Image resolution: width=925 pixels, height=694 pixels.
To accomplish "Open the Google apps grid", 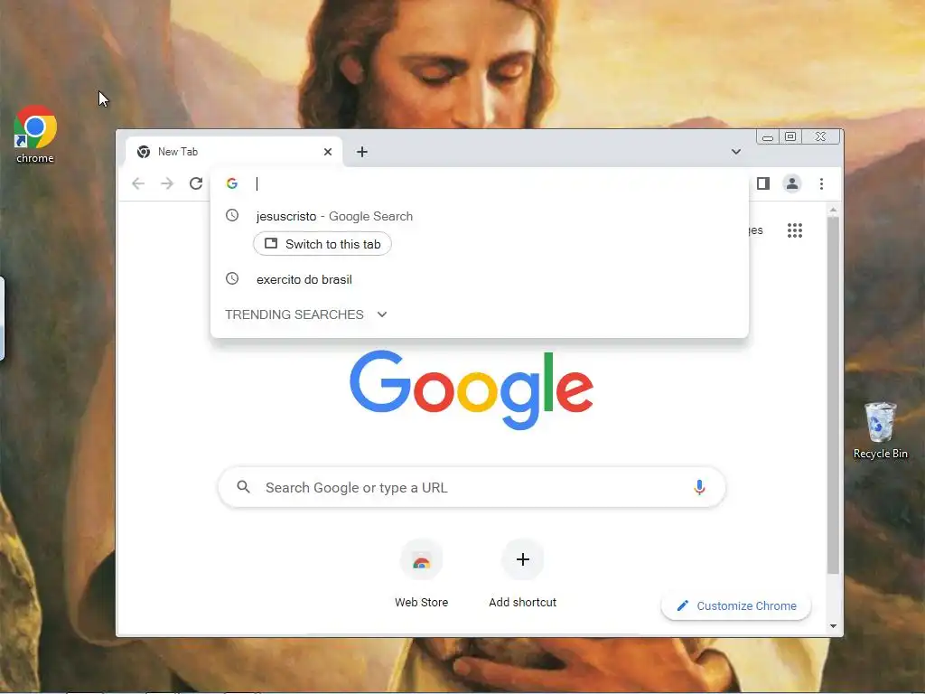I will click(795, 230).
